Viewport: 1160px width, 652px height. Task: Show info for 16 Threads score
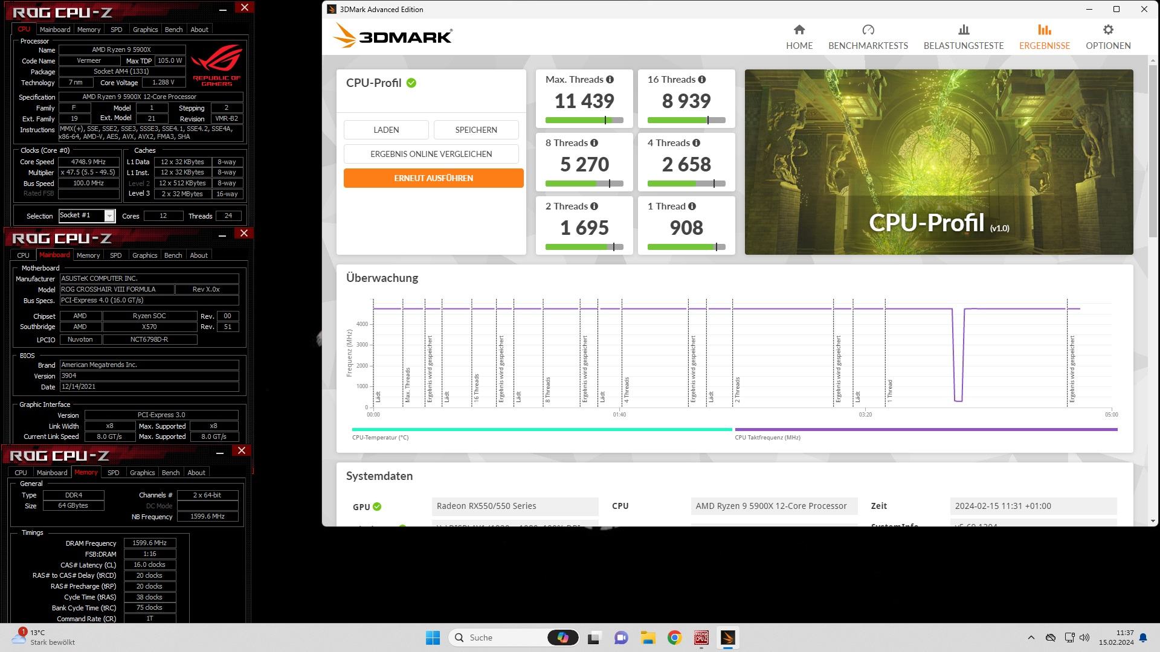(702, 80)
